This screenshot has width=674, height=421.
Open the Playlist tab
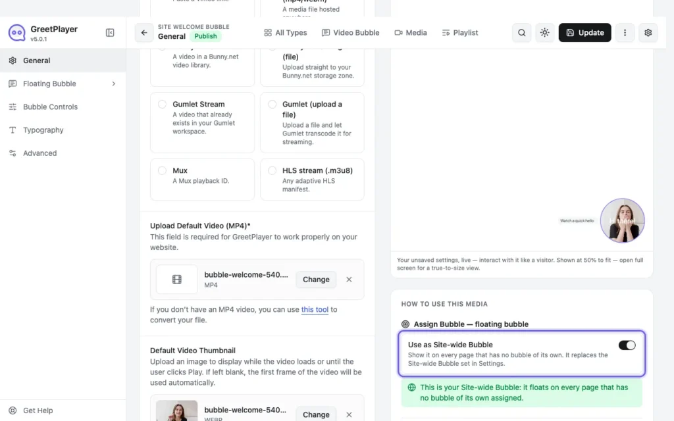[460, 33]
